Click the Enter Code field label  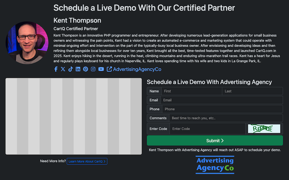click(158, 129)
